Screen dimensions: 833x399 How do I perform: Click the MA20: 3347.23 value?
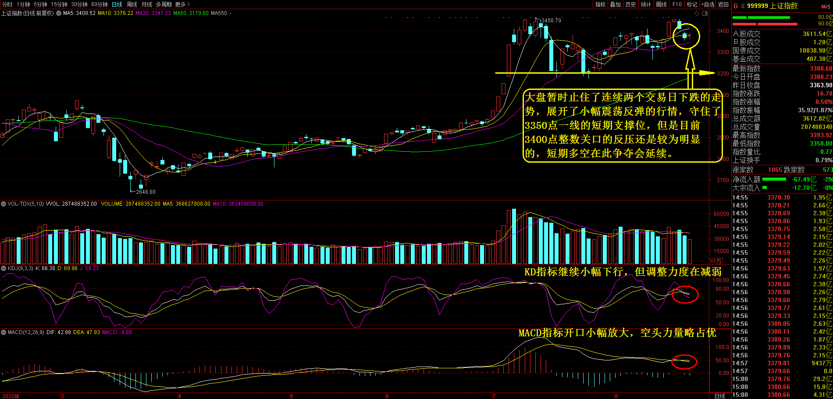pos(153,13)
